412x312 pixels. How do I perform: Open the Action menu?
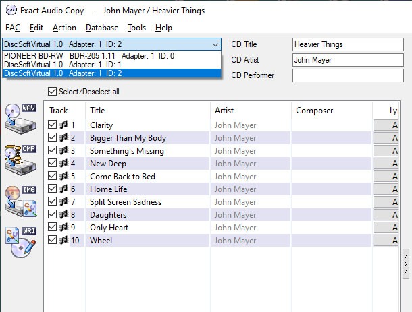point(64,28)
